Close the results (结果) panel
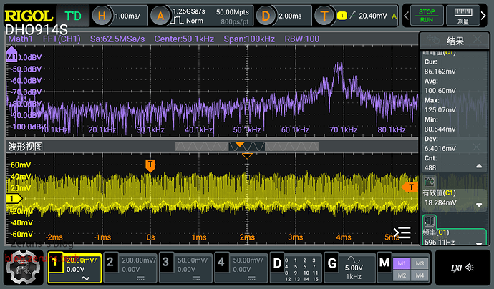Viewport: 494px width, 289px height. point(479,41)
